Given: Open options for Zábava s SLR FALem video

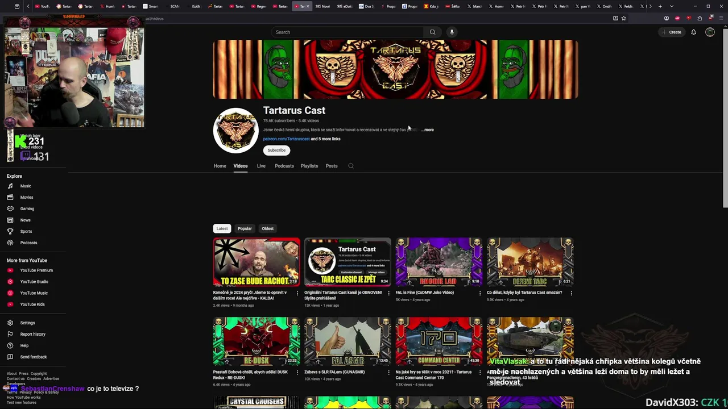Looking at the screenshot, I should click(388, 373).
